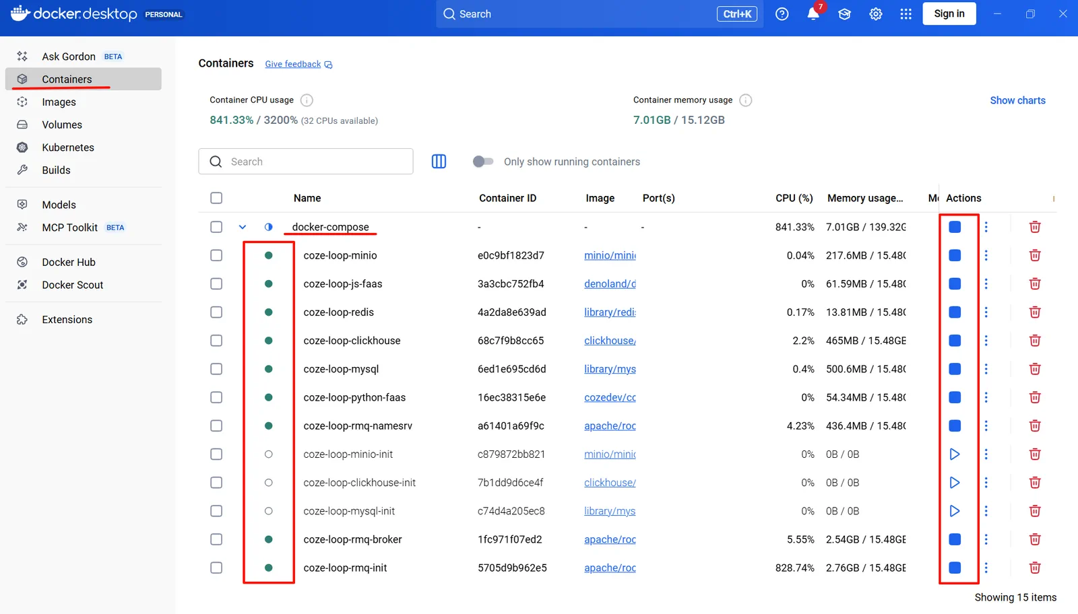Open MCP Toolkit section
The height and width of the screenshot is (614, 1078).
pyautogui.click(x=84, y=228)
